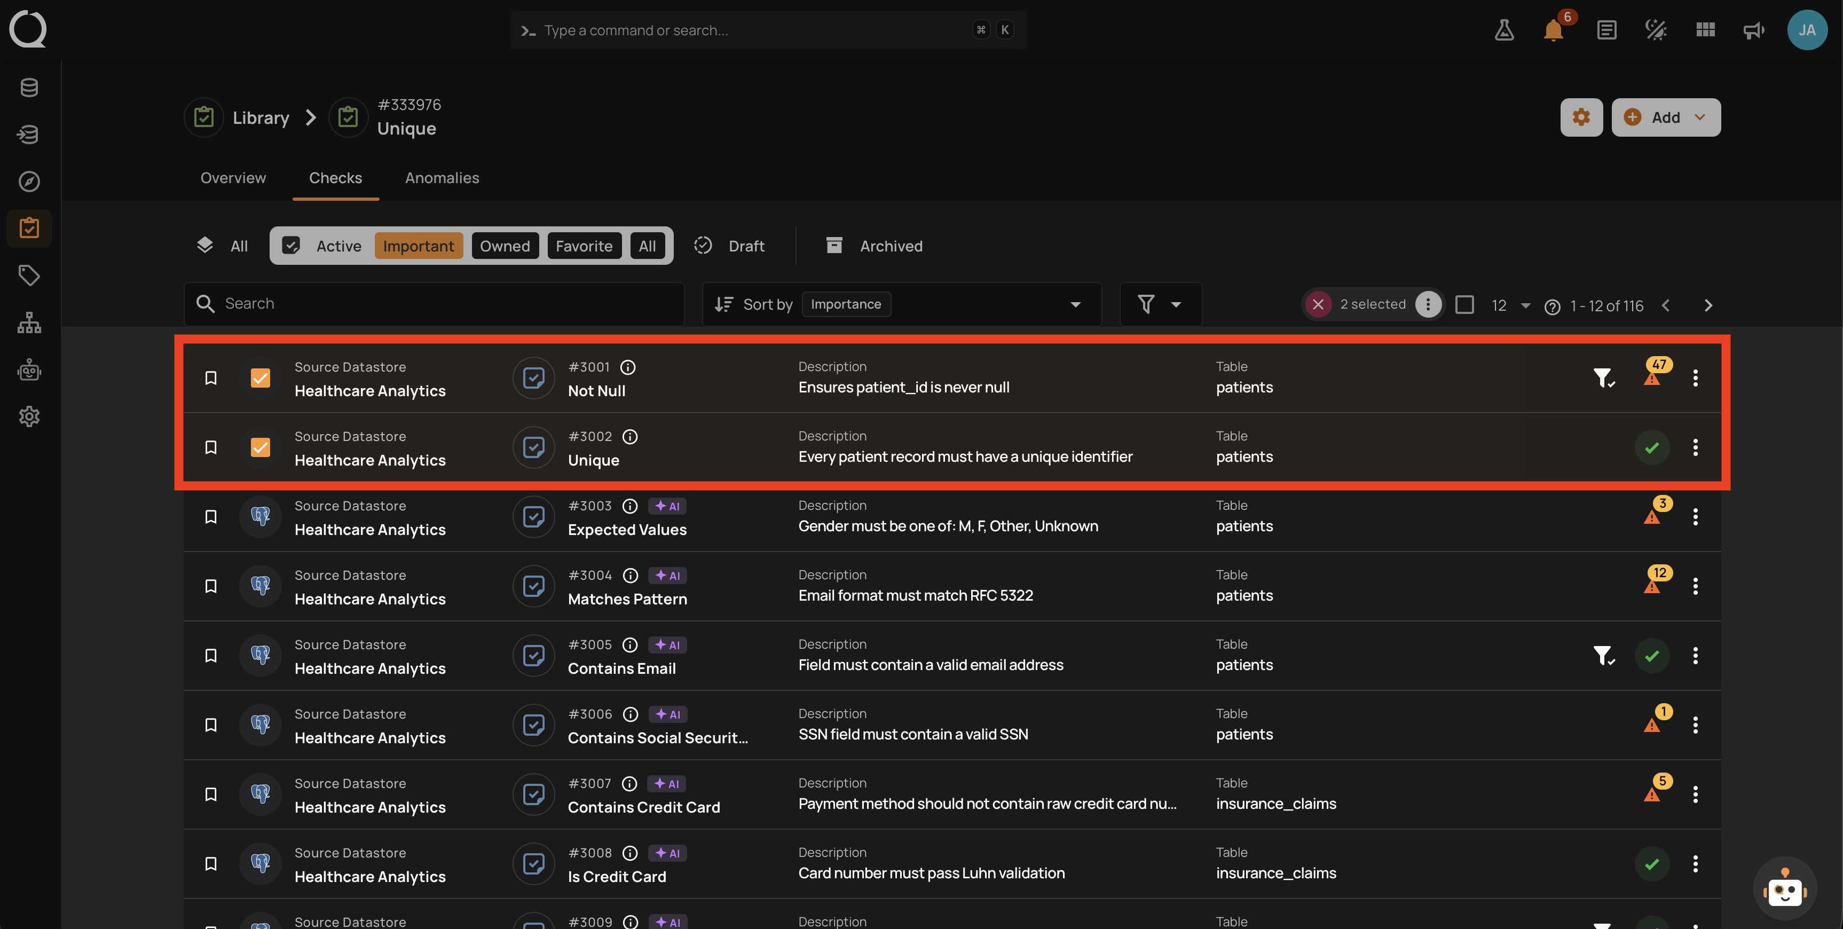Open the JA user avatar menu
Image resolution: width=1843 pixels, height=929 pixels.
[x=1807, y=30]
